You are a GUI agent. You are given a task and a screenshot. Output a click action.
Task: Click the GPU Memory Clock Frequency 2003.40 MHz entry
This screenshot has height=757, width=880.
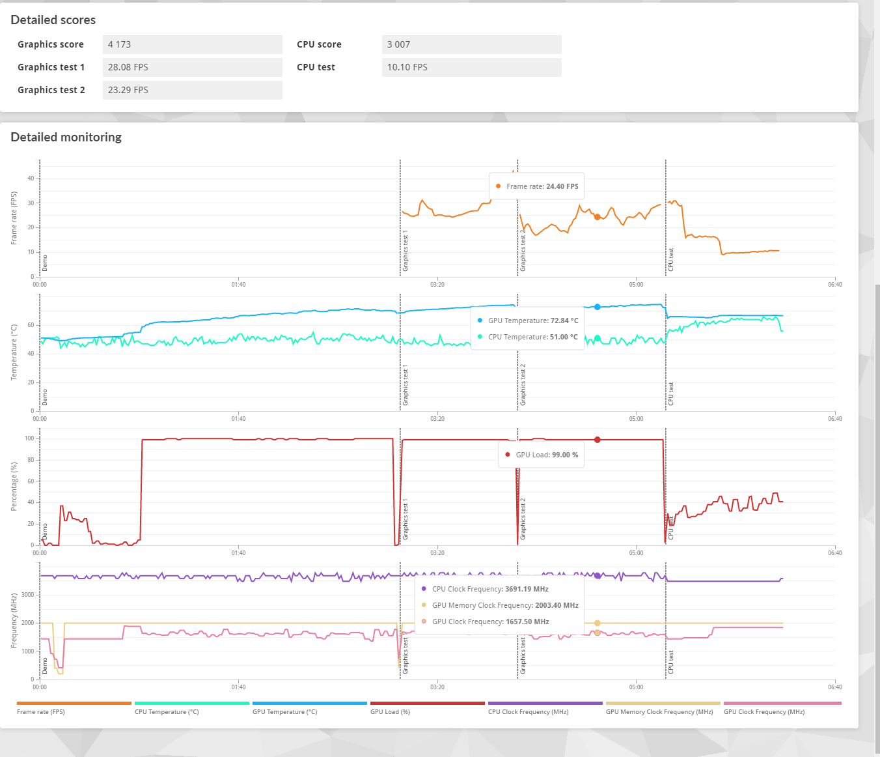click(x=500, y=605)
